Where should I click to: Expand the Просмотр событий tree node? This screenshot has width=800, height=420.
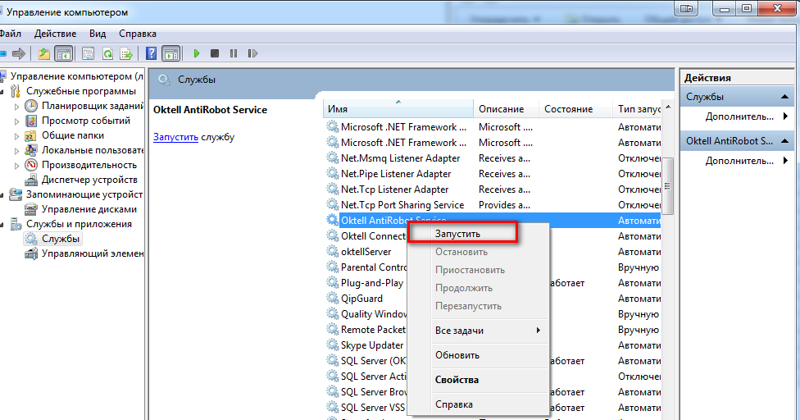[16, 121]
